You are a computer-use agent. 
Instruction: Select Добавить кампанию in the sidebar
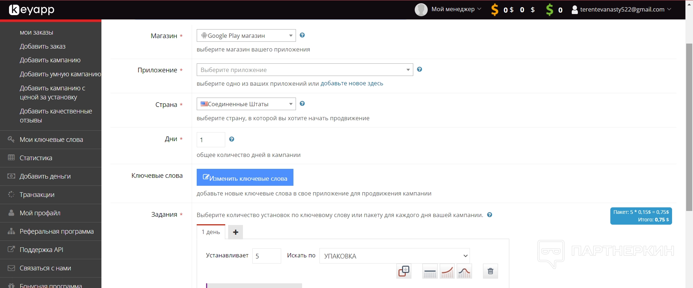click(x=50, y=60)
